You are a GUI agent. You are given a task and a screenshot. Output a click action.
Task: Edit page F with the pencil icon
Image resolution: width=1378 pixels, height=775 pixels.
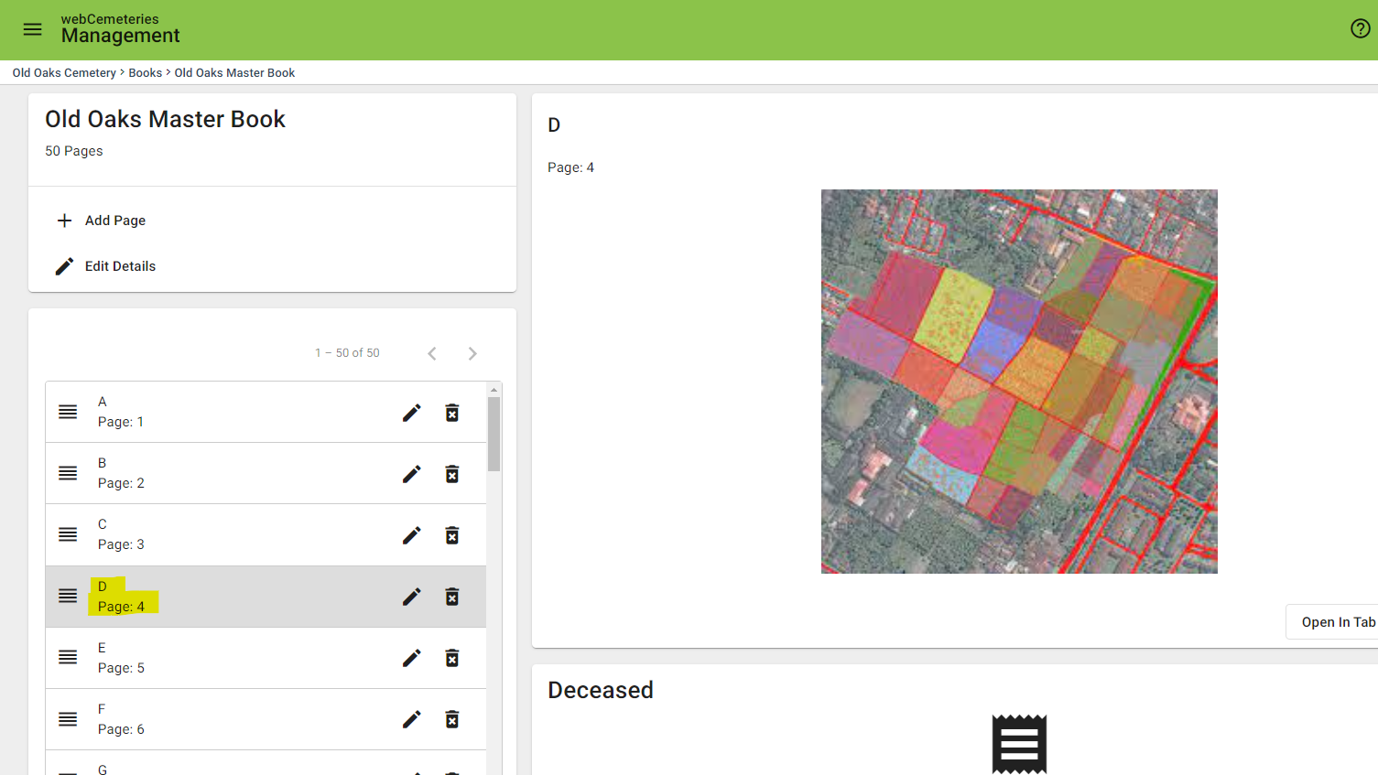pos(412,719)
